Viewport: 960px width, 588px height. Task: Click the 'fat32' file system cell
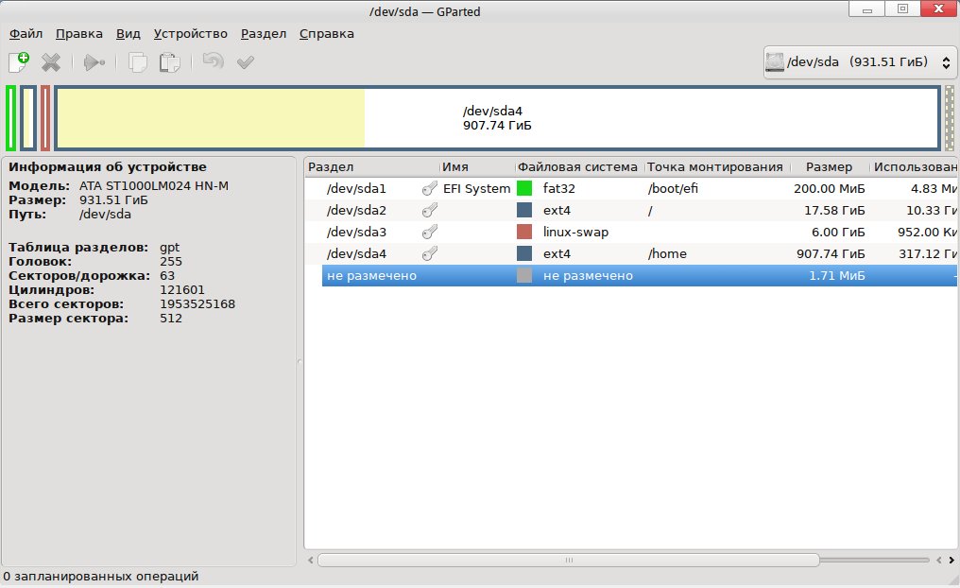point(559,189)
